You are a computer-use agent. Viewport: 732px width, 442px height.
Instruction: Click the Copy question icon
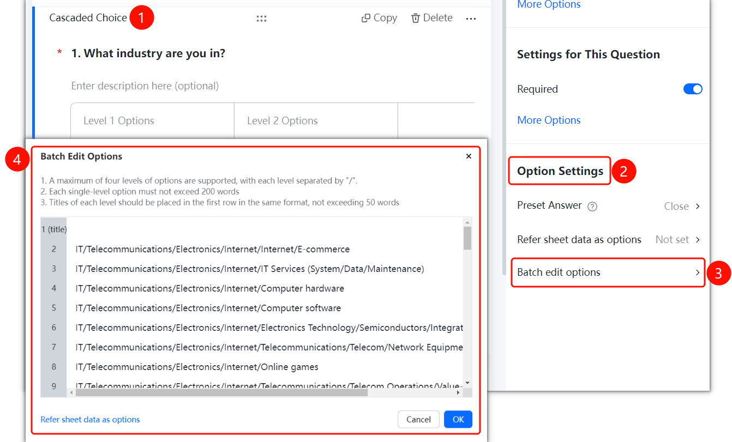tap(366, 19)
